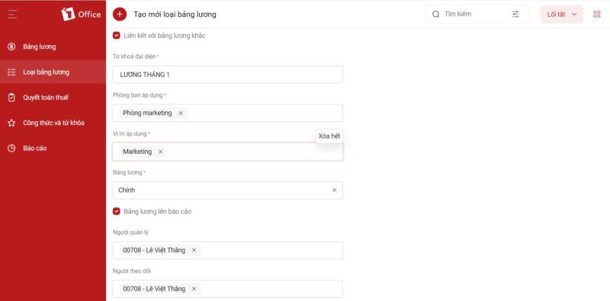Screen dimensions: 610x301
Task: Open the Bảng lương Chính dropdown field
Action: point(227,191)
